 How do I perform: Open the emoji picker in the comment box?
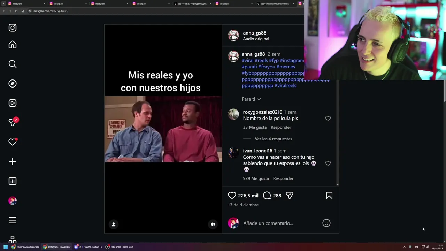pyautogui.click(x=326, y=223)
